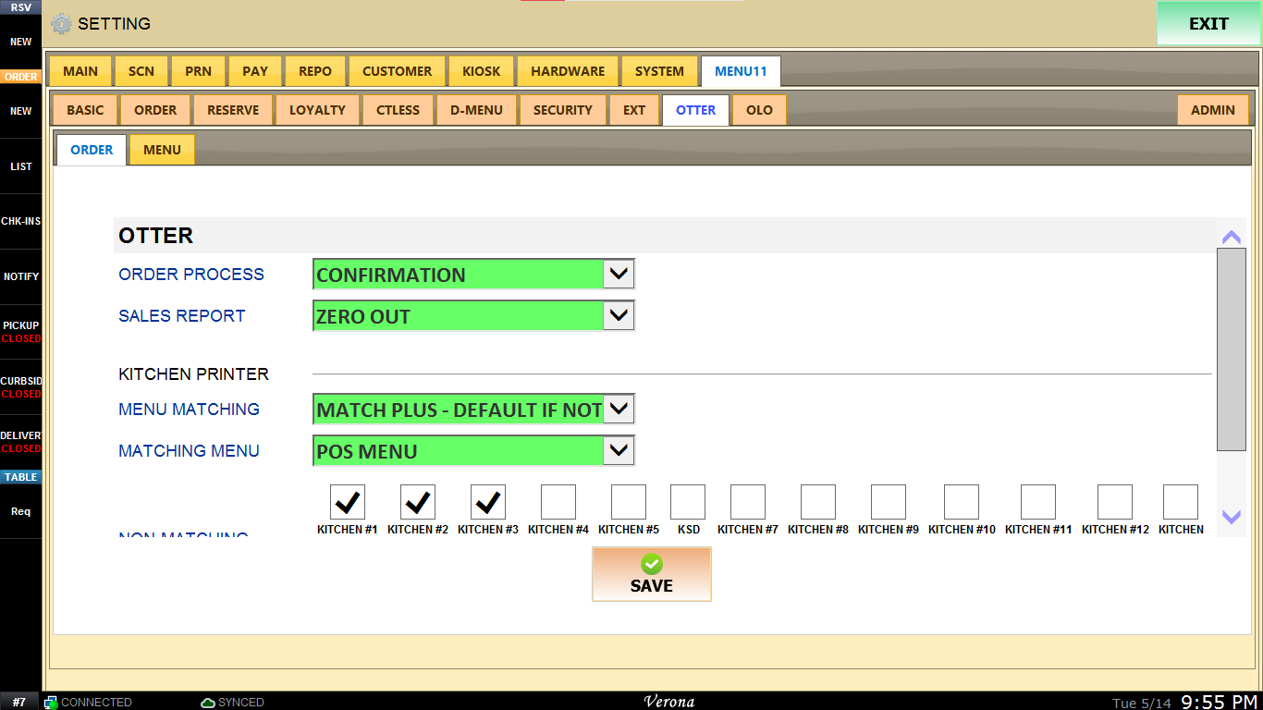Open the LOYALTY sub-tab
This screenshot has width=1263, height=710.
click(x=317, y=110)
